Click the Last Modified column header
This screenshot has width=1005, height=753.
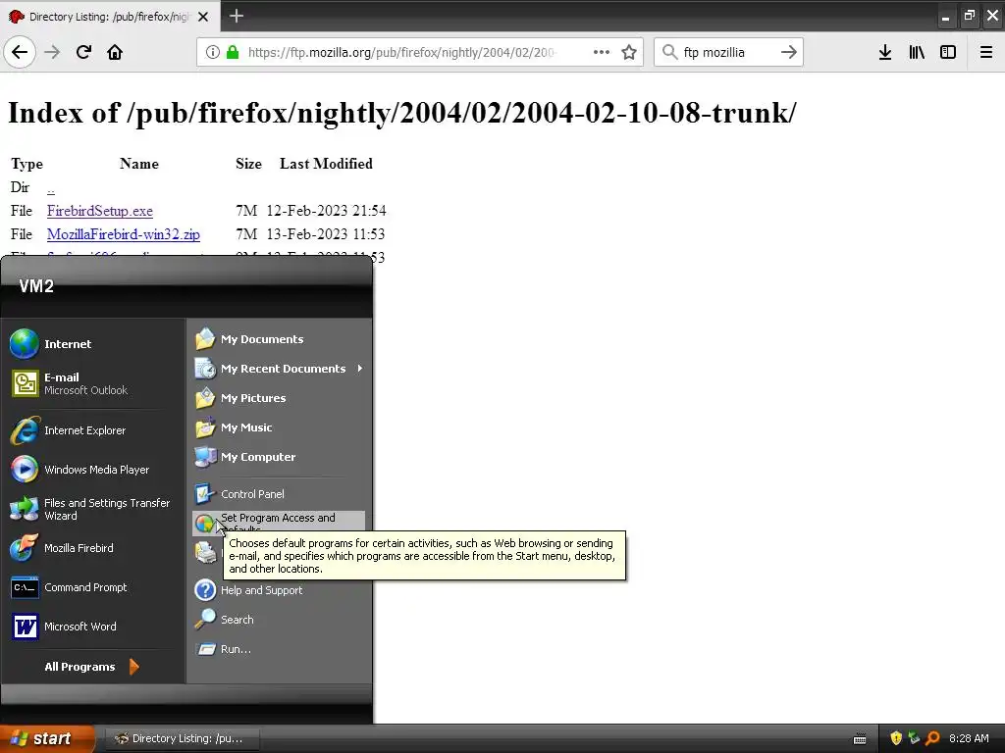(x=326, y=164)
